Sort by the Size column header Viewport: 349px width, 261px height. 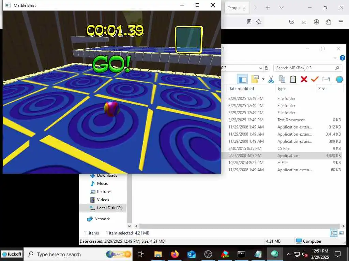tap(322, 89)
